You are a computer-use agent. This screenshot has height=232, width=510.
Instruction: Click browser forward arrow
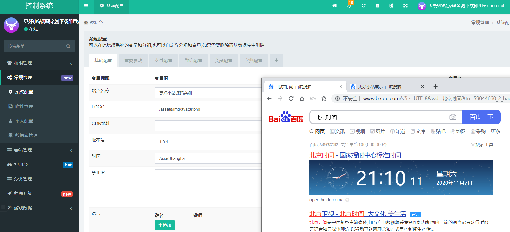point(280,98)
